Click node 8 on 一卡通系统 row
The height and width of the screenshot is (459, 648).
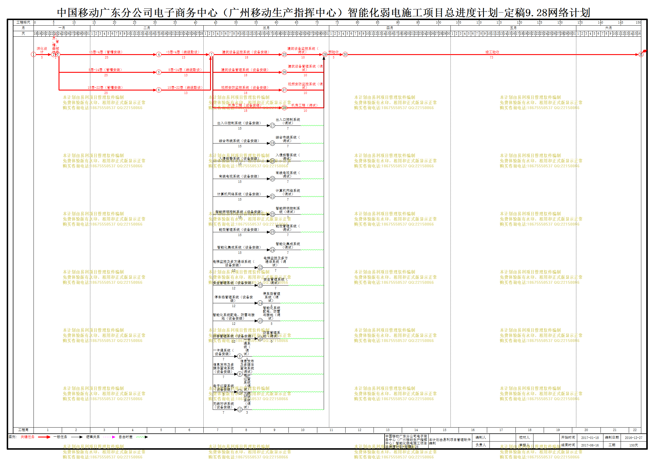tap(240, 356)
